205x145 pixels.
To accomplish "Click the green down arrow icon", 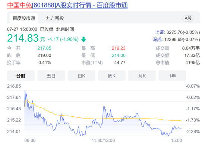I will [83, 40].
